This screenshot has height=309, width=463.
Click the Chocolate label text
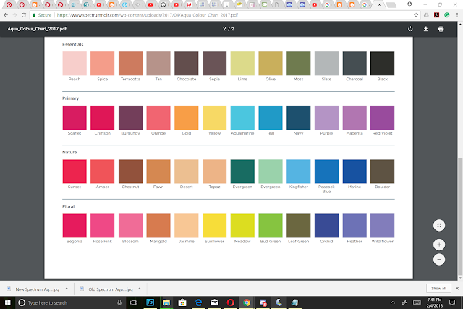pyautogui.click(x=187, y=79)
